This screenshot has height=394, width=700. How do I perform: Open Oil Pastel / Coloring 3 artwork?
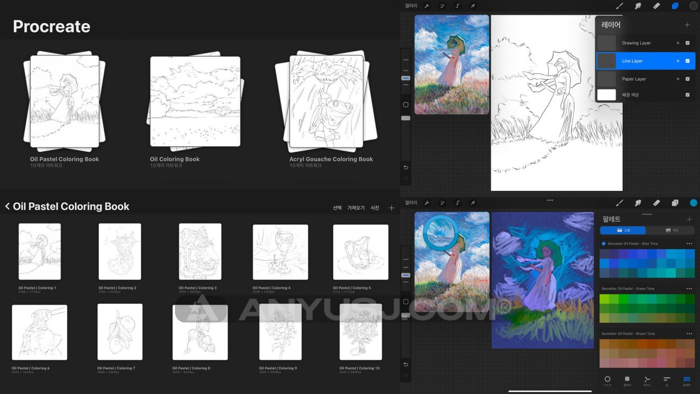coord(200,251)
